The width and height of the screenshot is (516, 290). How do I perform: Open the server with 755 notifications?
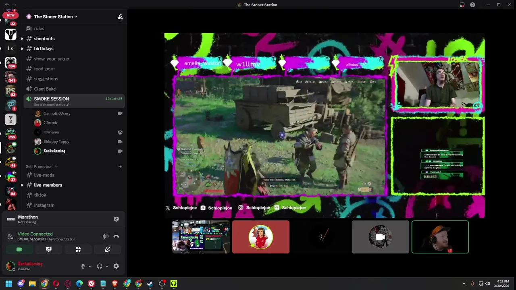tap(10, 134)
